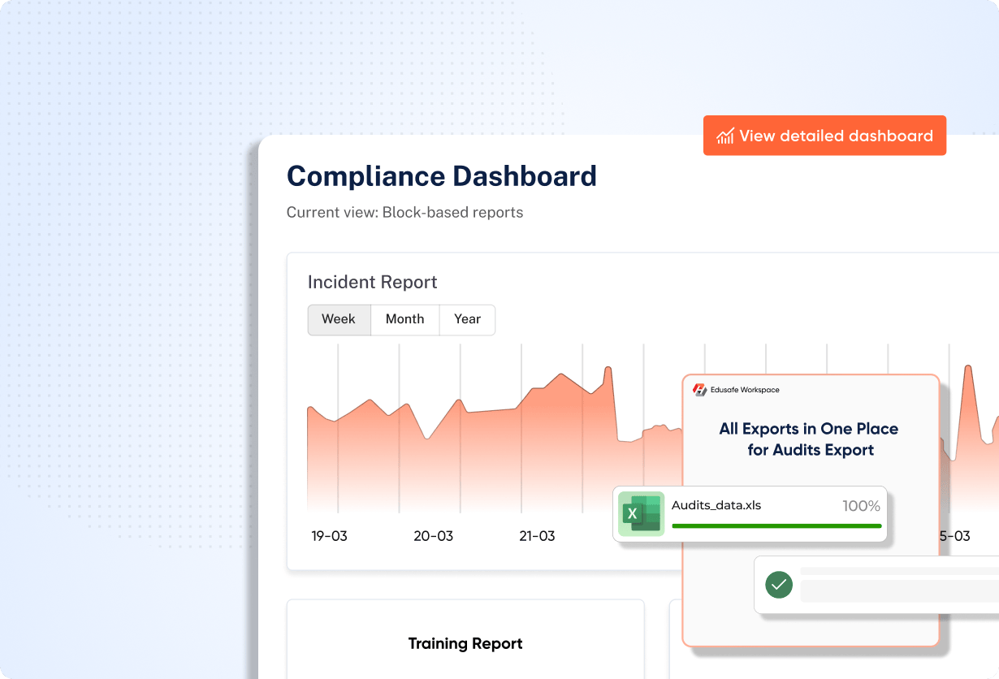Expand the Incident Report section
Image resolution: width=999 pixels, height=679 pixels.
(372, 282)
